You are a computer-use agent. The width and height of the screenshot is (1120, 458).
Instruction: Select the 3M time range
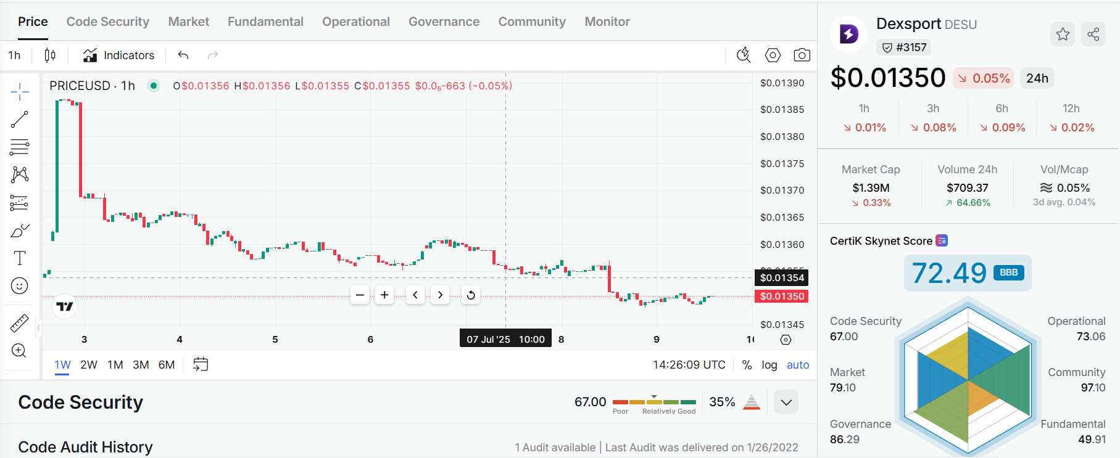click(141, 365)
